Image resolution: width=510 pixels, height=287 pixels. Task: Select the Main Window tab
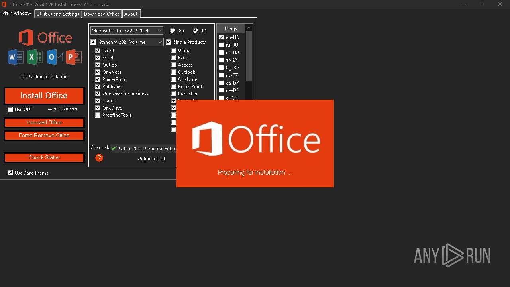tap(16, 13)
